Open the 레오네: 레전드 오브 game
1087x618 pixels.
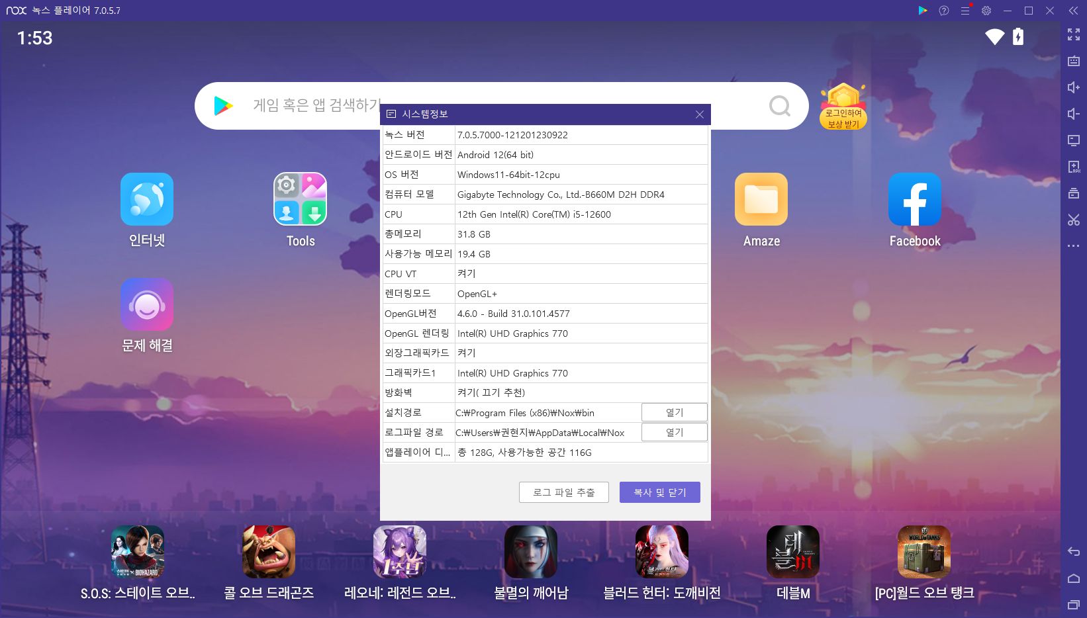click(400, 552)
